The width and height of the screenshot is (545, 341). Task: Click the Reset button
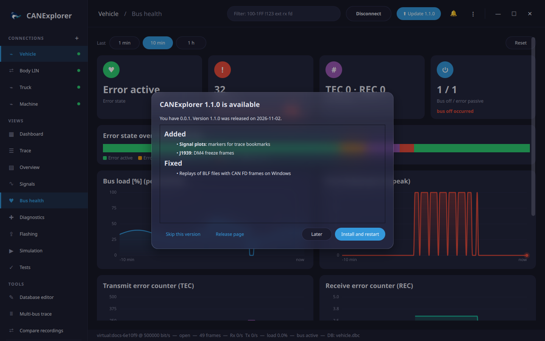tap(520, 43)
